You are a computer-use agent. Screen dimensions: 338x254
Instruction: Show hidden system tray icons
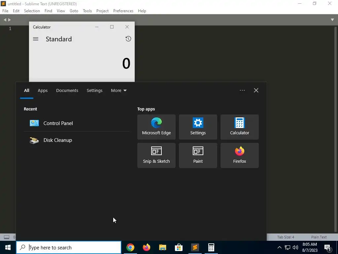[x=279, y=247]
